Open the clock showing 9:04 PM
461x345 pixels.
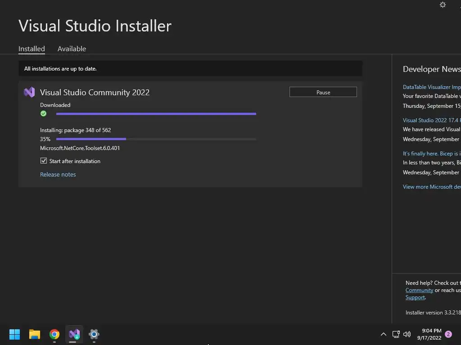pos(429,334)
